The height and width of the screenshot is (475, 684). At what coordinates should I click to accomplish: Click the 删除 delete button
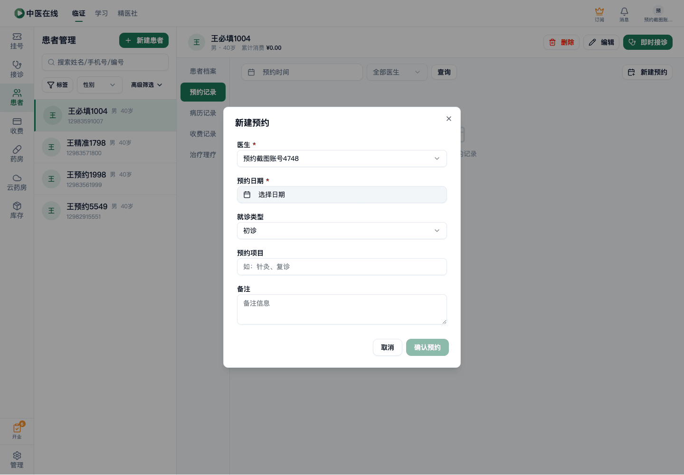click(561, 42)
